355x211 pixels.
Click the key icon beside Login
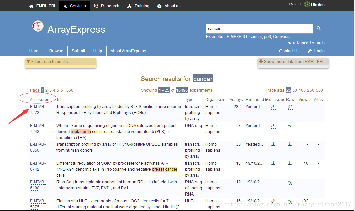(310, 51)
